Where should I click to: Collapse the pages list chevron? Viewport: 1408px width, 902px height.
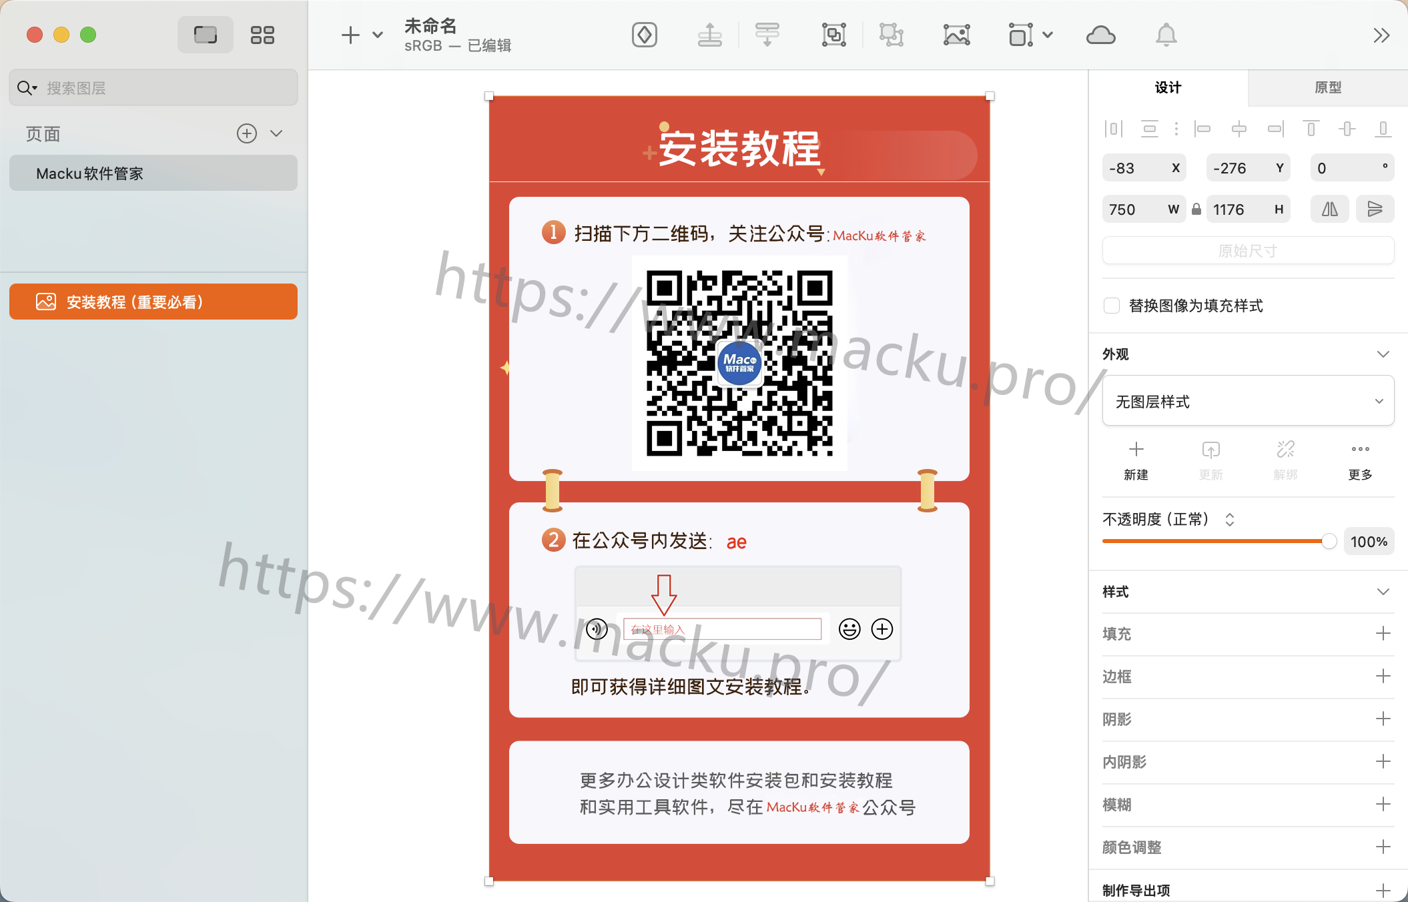(x=276, y=133)
